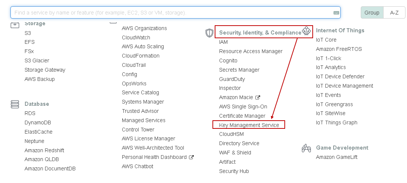407x183 pixels.
Task: Switch to A-Z view
Action: click(x=394, y=13)
